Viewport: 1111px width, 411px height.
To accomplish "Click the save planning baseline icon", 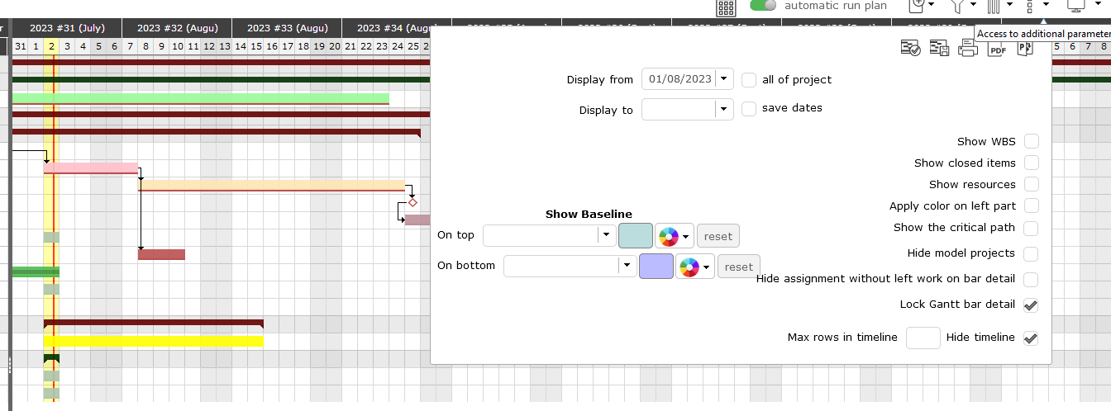I will pos(939,49).
